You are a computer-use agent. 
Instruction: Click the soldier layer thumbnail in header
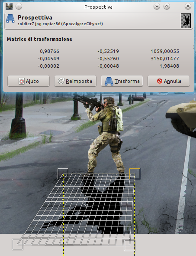[186, 21]
